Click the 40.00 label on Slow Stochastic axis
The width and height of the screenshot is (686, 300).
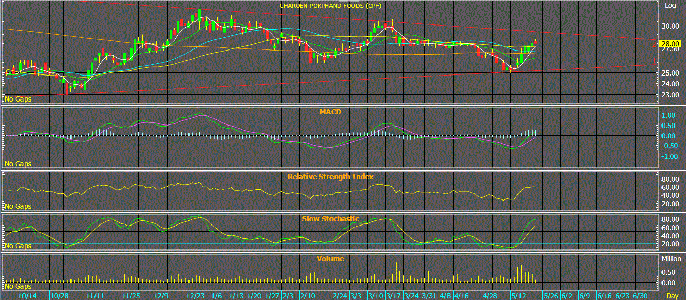coord(670,236)
